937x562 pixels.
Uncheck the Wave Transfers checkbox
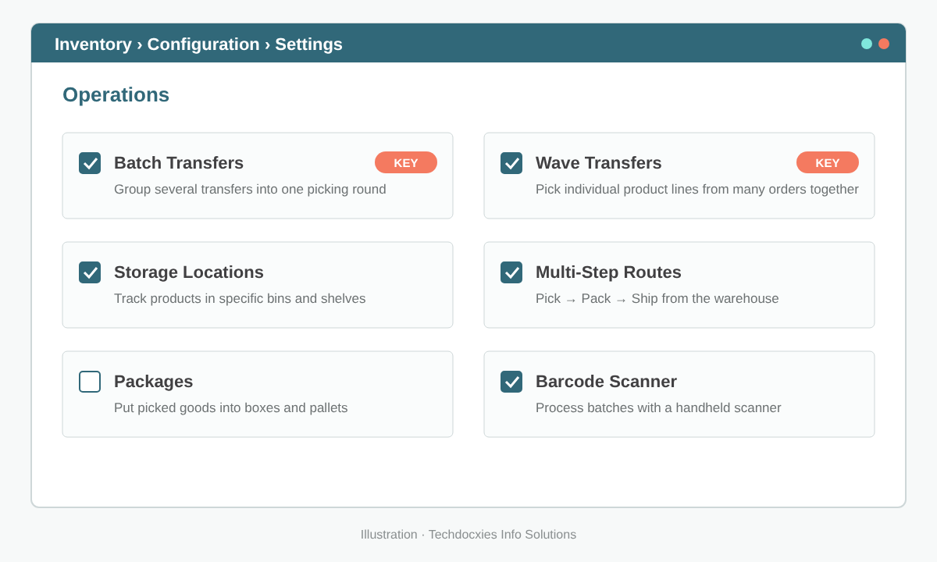tap(511, 163)
